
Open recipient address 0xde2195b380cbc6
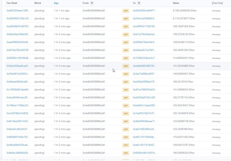(144, 129)
